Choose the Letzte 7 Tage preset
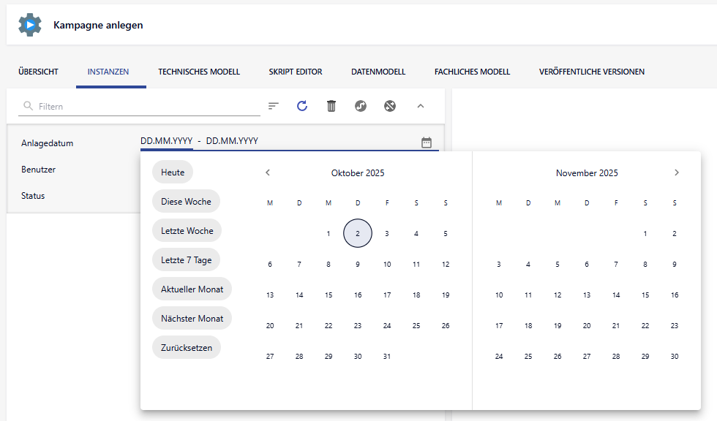Image resolution: width=717 pixels, height=421 pixels. [x=187, y=259]
